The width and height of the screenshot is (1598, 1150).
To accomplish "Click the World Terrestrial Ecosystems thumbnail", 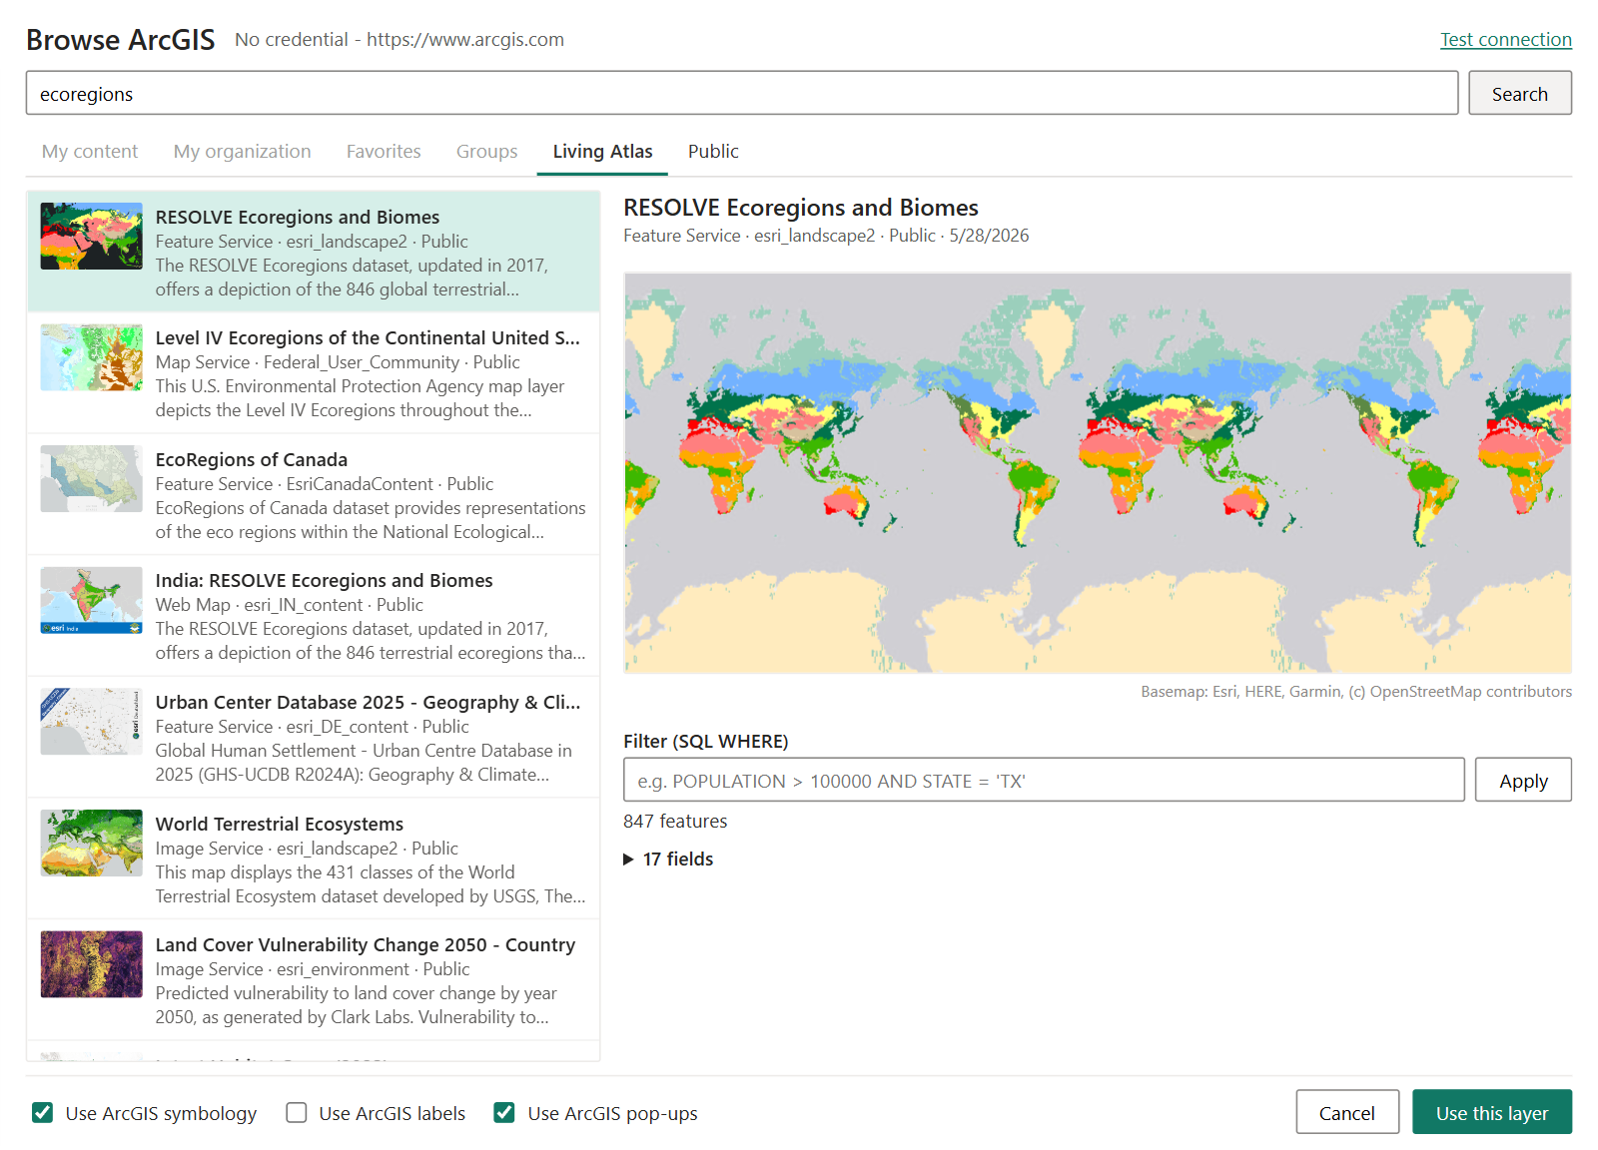I will [x=92, y=843].
